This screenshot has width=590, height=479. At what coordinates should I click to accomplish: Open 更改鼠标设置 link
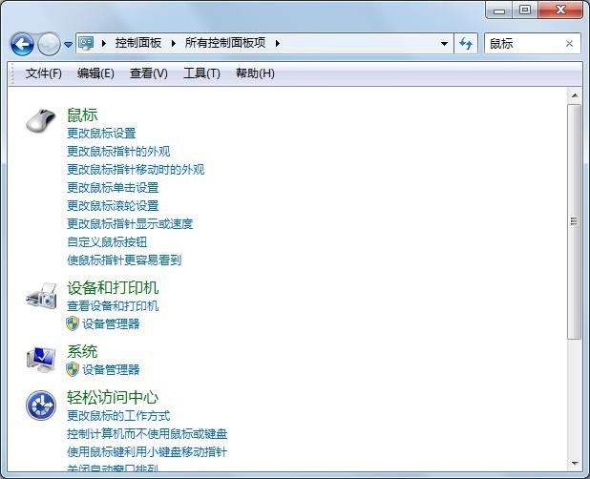[x=101, y=133]
